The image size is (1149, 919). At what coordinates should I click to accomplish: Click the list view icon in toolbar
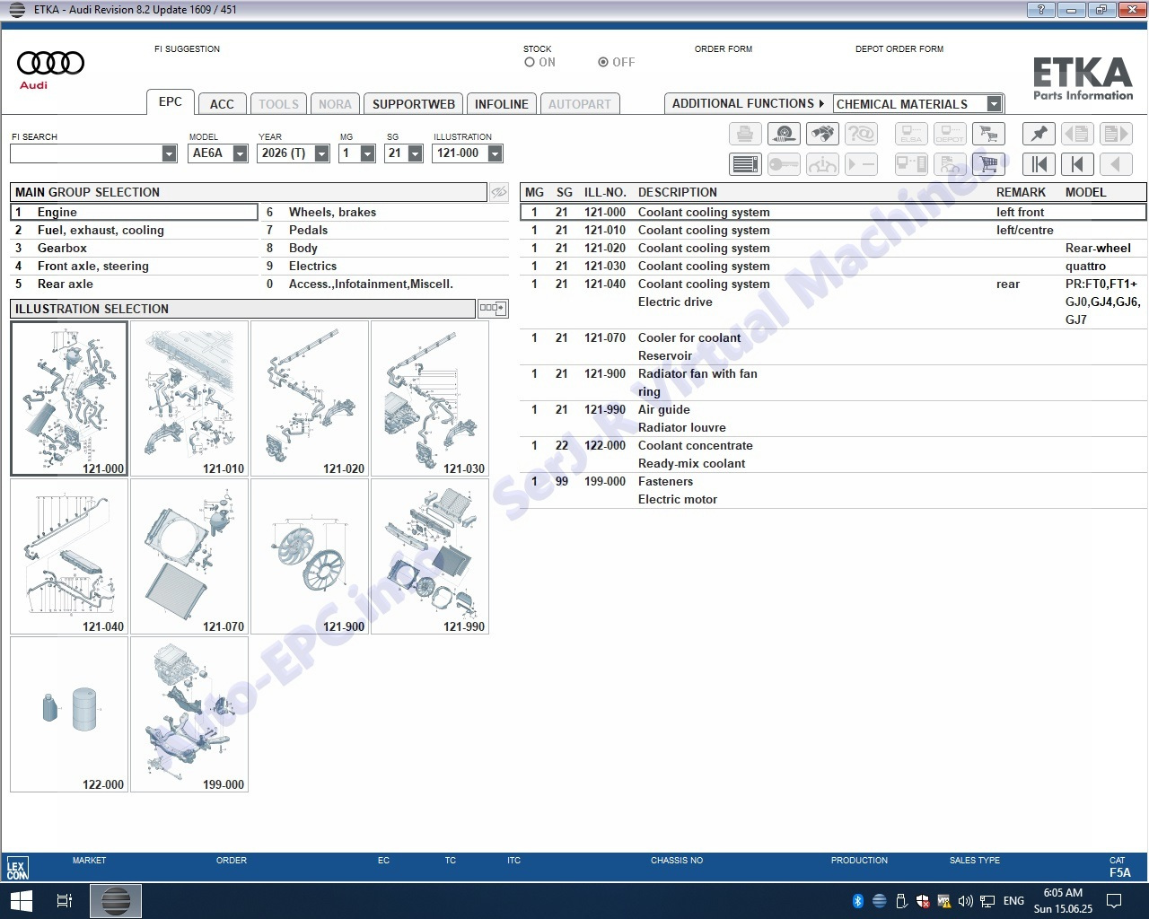click(745, 164)
